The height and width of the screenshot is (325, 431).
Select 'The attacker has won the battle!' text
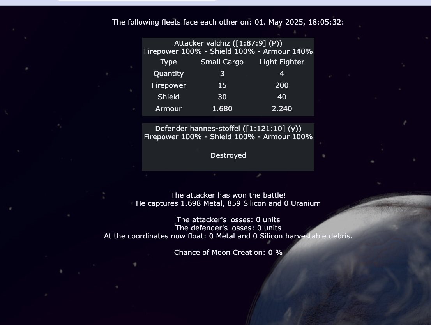click(x=228, y=195)
